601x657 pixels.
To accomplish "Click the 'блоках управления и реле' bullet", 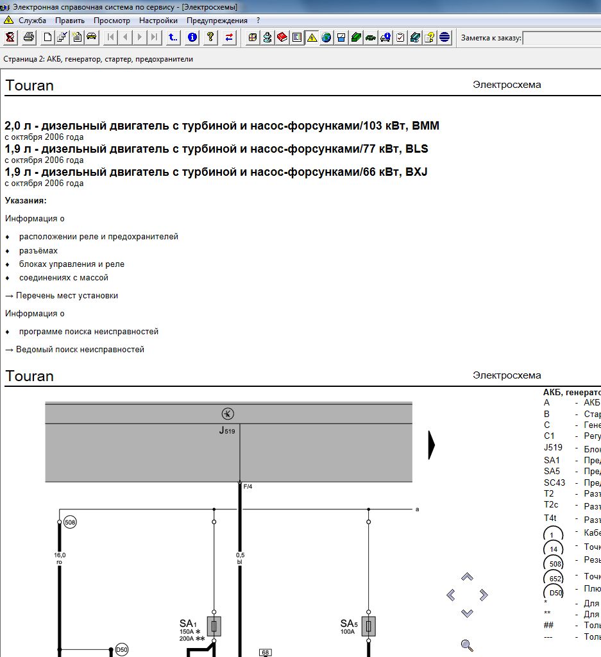I will [x=72, y=264].
